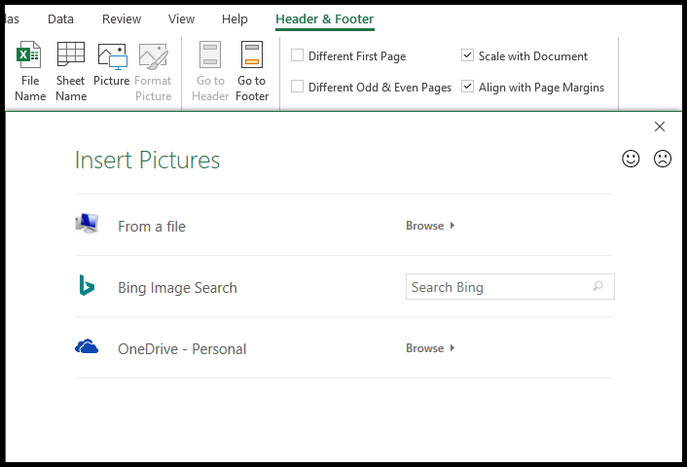Click the OneDrive - Personal label

tap(182, 349)
